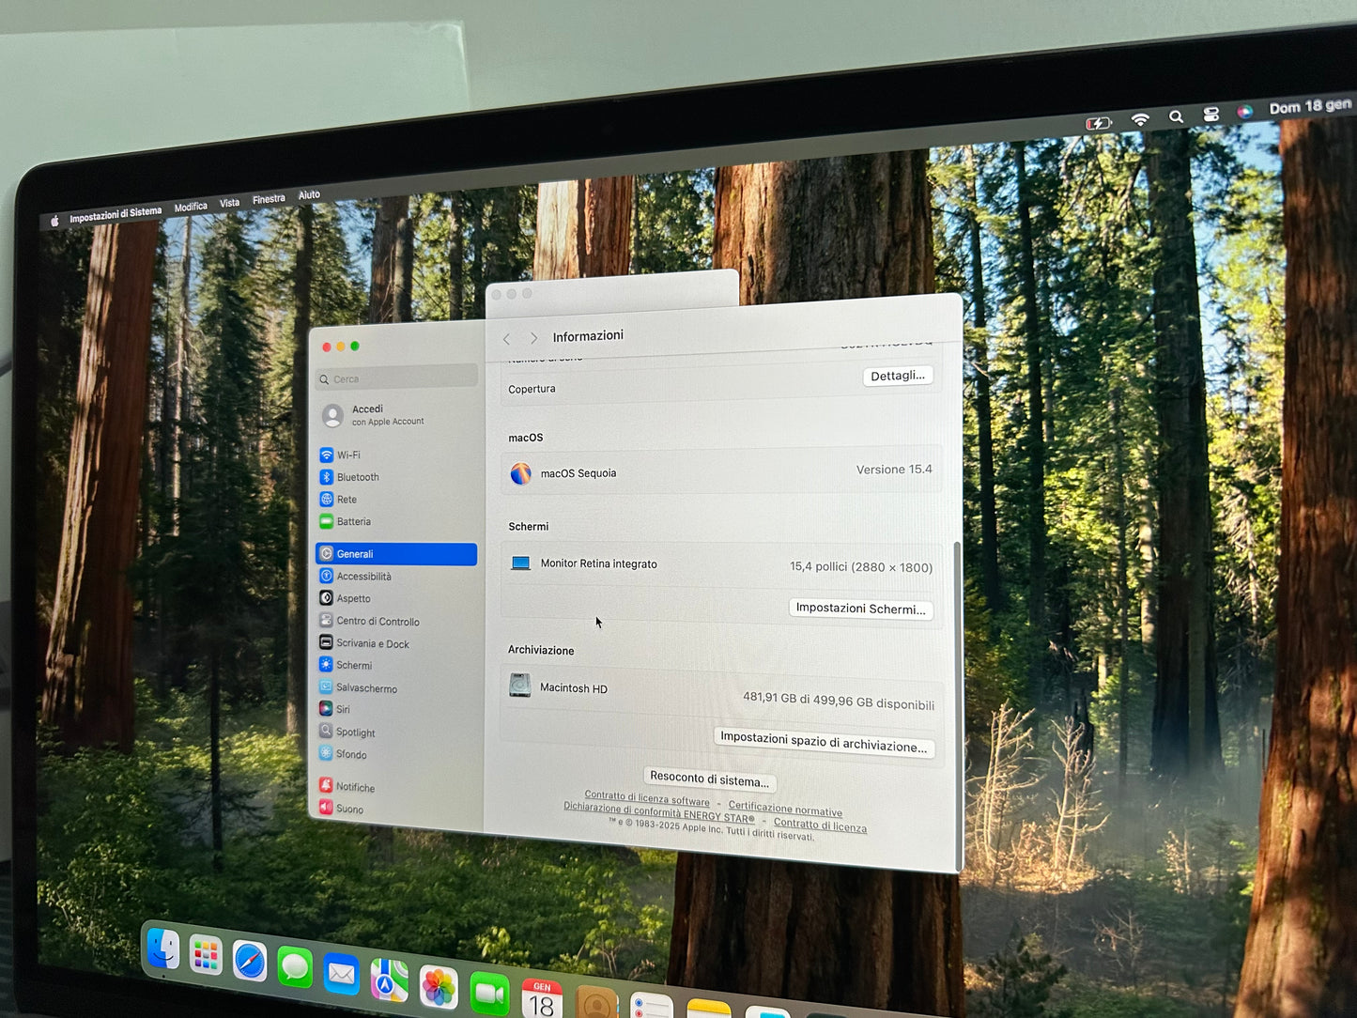Viewport: 1357px width, 1018px height.
Task: Open the Contratto di licenza software link
Action: (x=648, y=798)
